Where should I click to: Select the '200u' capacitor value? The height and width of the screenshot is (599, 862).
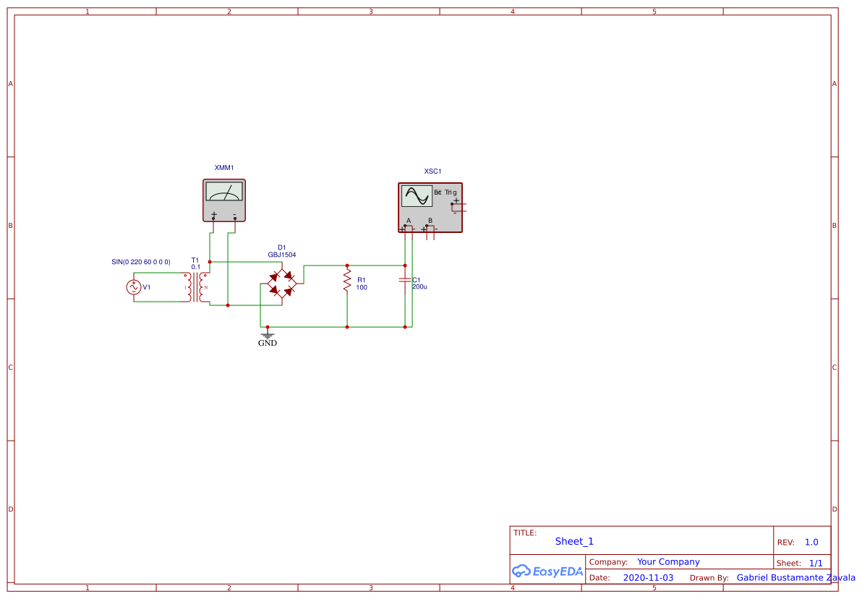pyautogui.click(x=419, y=287)
